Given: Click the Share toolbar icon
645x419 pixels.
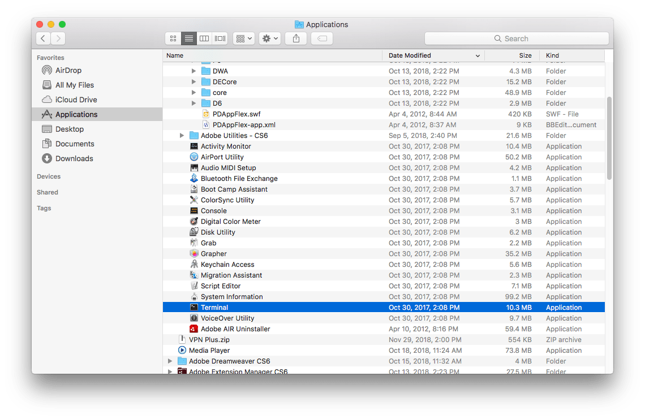Looking at the screenshot, I should pos(295,38).
